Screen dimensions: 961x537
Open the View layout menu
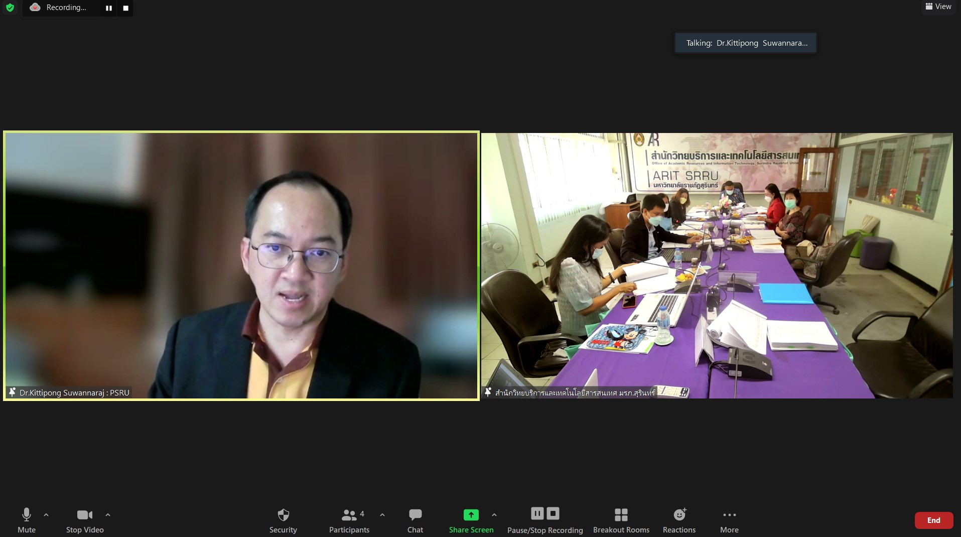pos(938,7)
